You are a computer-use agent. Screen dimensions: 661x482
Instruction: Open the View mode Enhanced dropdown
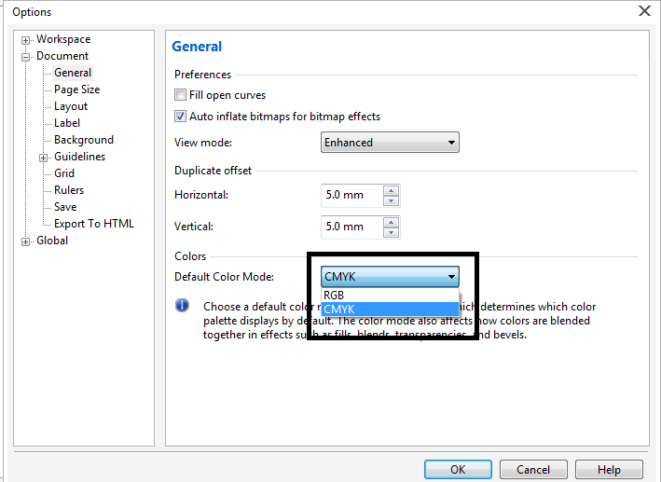pos(390,143)
